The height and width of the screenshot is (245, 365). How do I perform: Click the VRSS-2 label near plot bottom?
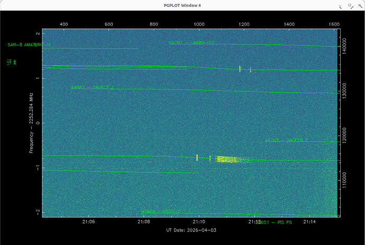coord(161,212)
